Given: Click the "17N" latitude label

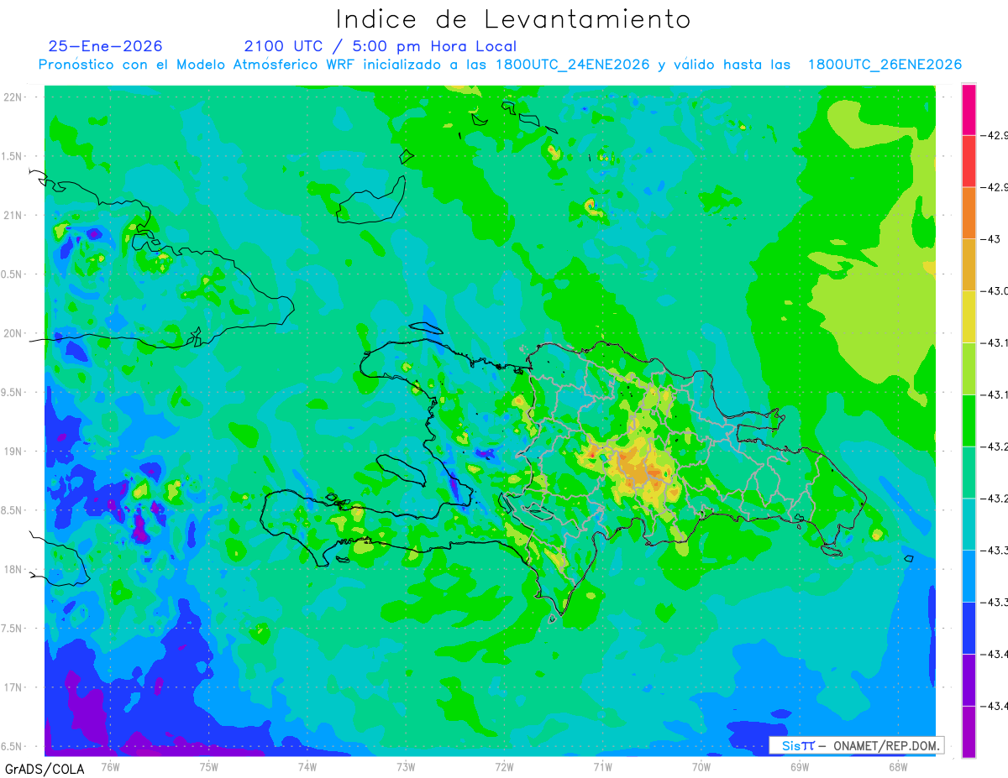Looking at the screenshot, I should click(13, 687).
